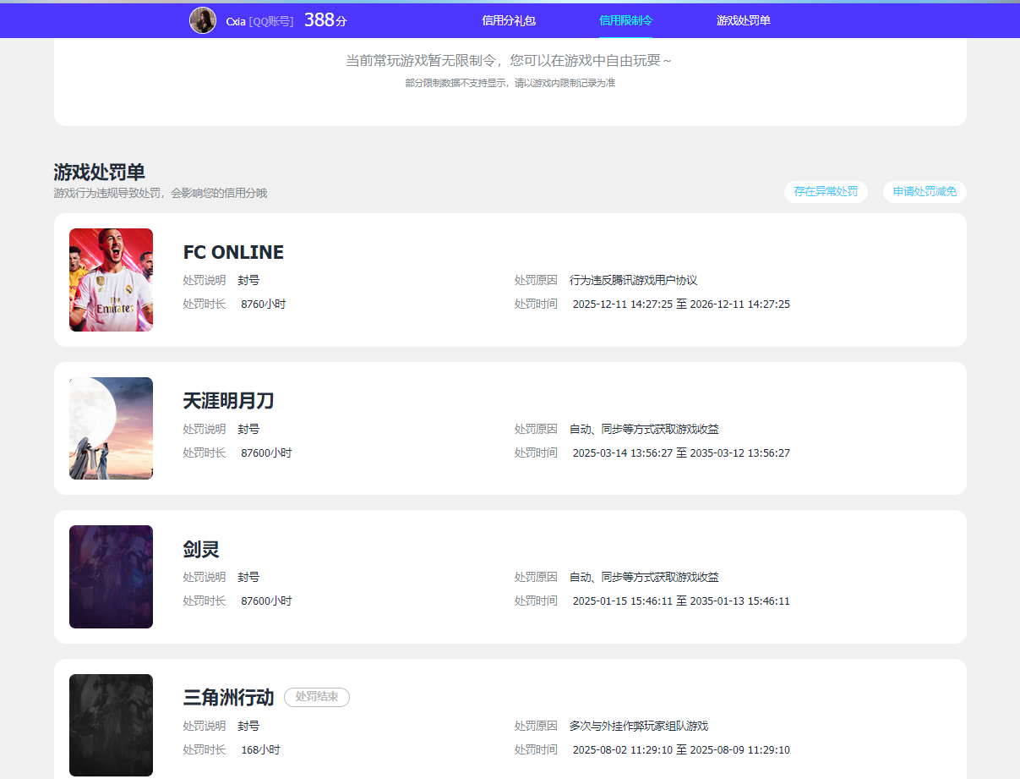Click the 部分限制数据不支持显示 note
Screen dimensions: 1020x779
(x=510, y=83)
